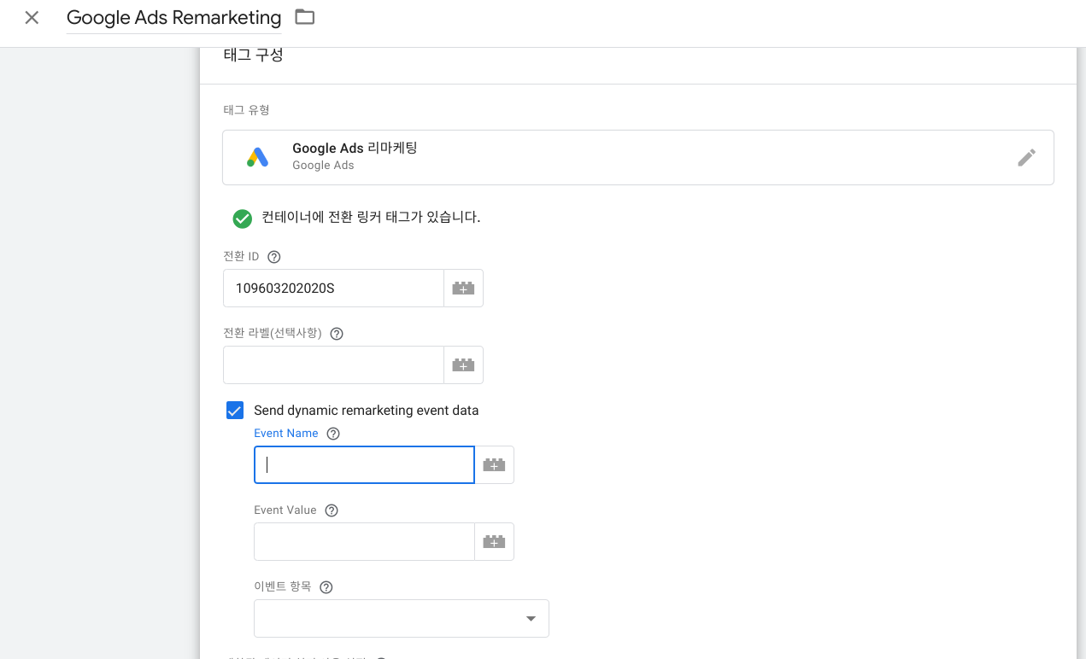Image resolution: width=1086 pixels, height=659 pixels.
Task: Click the Event Name input field
Action: coord(364,465)
